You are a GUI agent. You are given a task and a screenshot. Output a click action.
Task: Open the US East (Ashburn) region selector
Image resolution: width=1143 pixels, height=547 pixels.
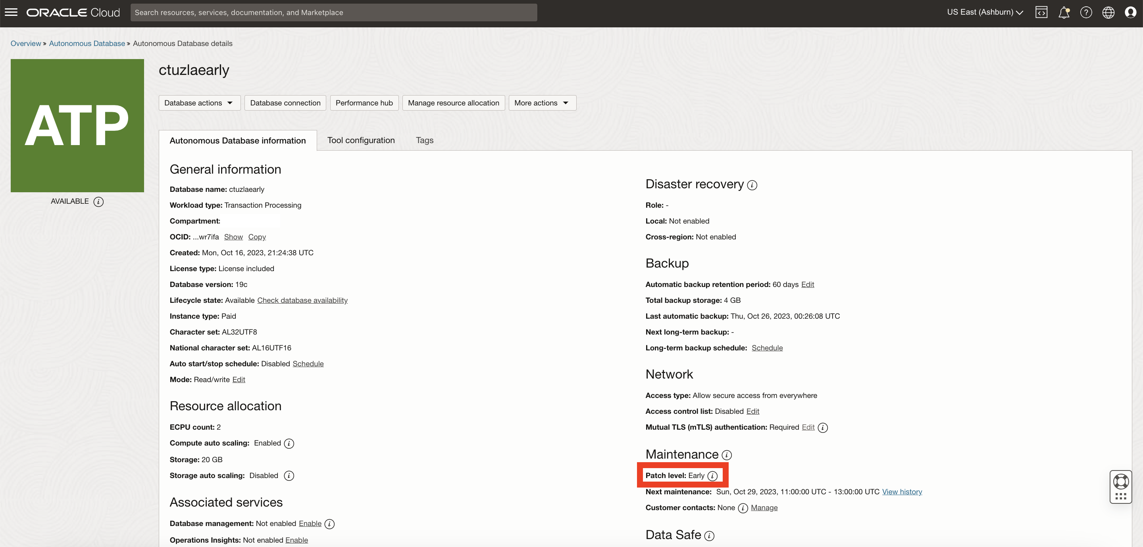985,12
